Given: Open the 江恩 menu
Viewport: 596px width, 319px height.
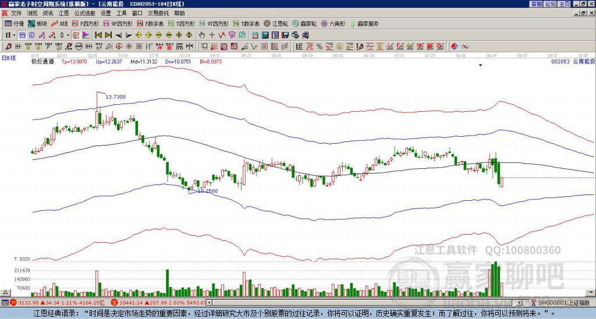Looking at the screenshot, I should (x=63, y=13).
